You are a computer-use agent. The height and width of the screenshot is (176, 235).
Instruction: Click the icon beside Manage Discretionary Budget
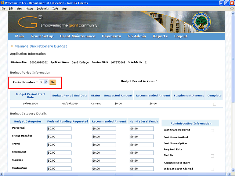pyautogui.click(x=12, y=46)
